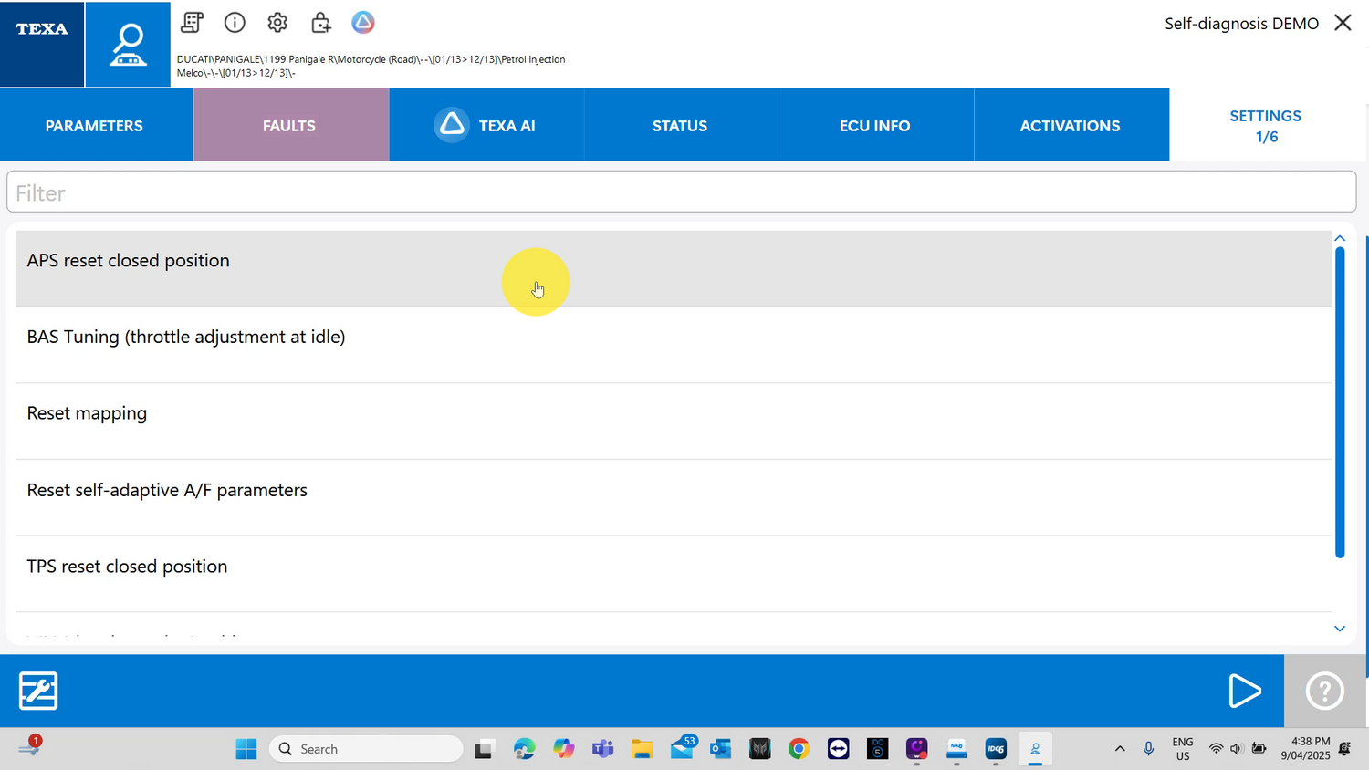Viewport: 1369px width, 770px height.
Task: Launch Microsoft Edge from the taskbar
Action: point(524,749)
